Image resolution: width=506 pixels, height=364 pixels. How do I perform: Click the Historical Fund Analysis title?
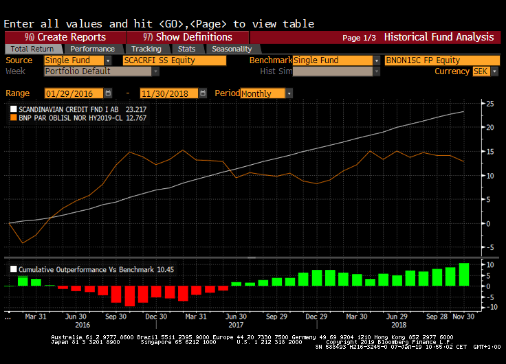[439, 37]
